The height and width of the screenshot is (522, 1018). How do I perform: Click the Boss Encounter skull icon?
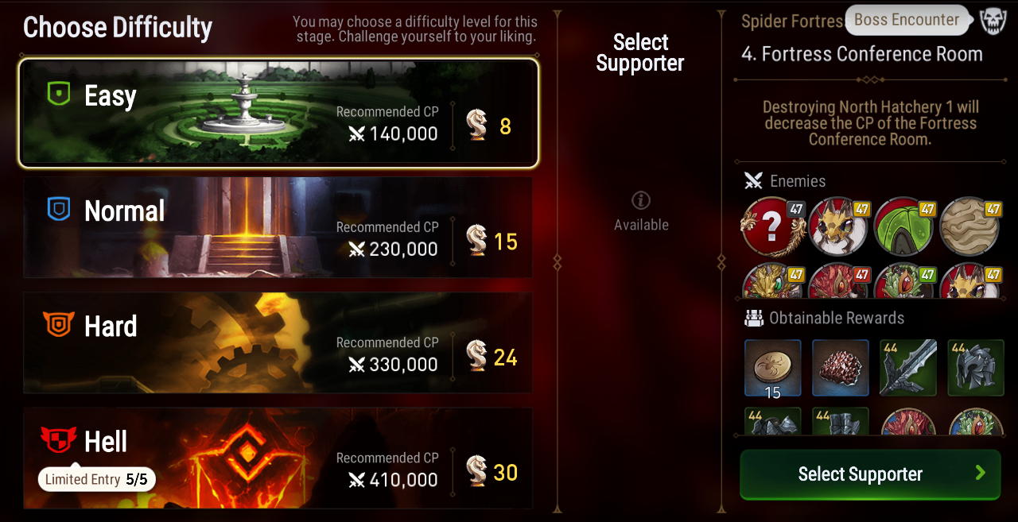click(x=993, y=21)
